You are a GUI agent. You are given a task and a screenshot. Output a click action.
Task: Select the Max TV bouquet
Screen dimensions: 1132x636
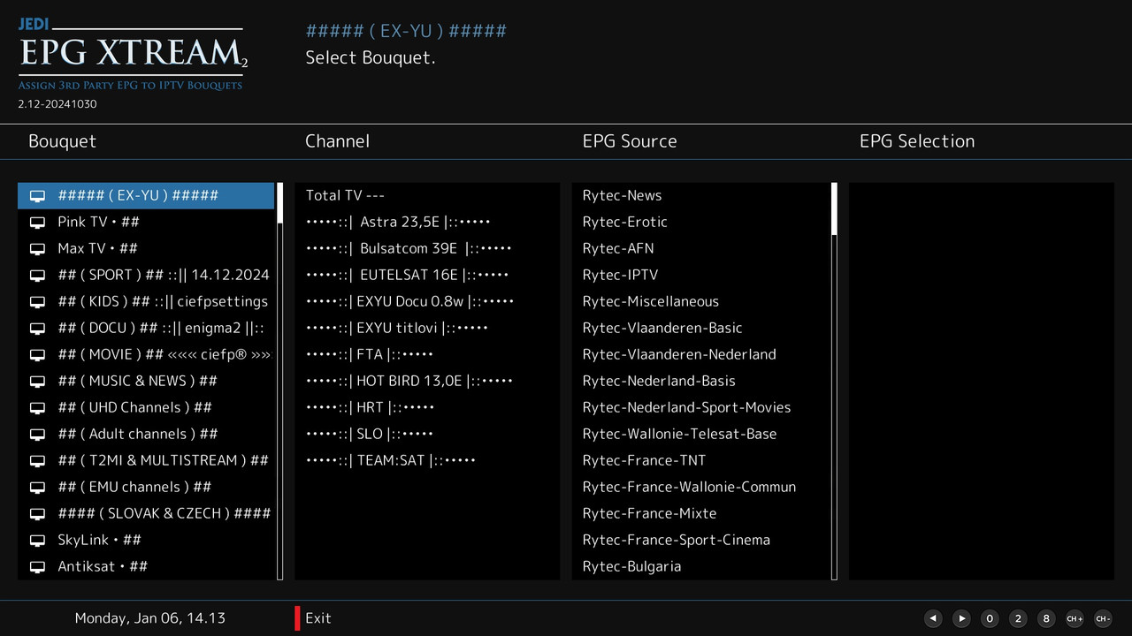[x=146, y=248]
